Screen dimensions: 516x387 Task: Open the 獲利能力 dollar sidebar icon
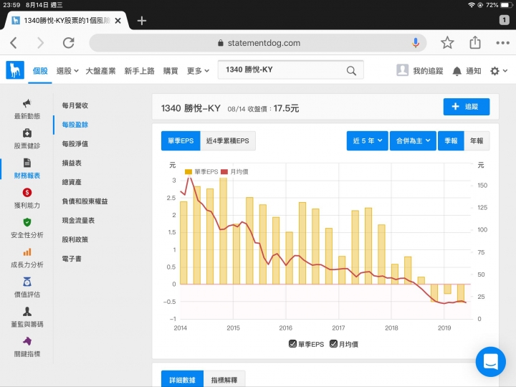pyautogui.click(x=27, y=193)
